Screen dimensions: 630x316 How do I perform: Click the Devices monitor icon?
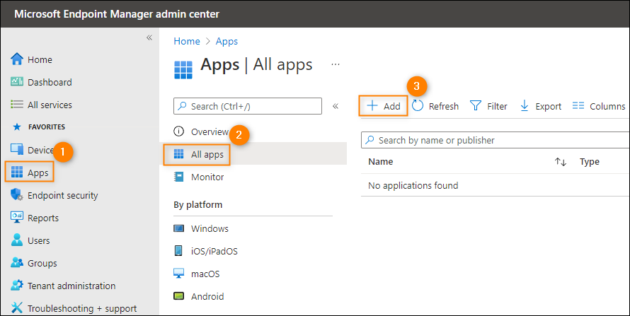17,150
